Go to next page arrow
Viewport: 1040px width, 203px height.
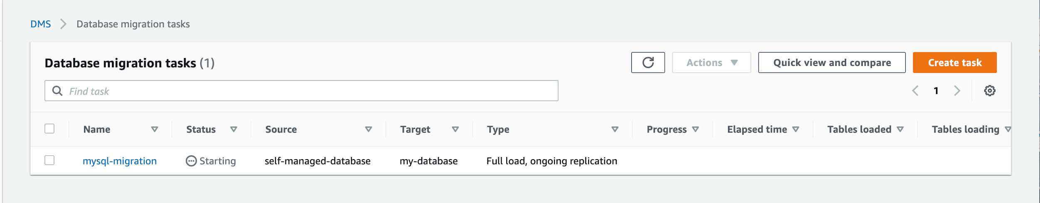coord(957,91)
